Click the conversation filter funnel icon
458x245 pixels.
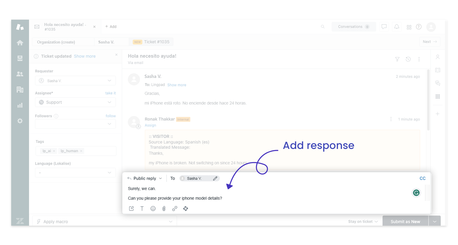tap(397, 59)
